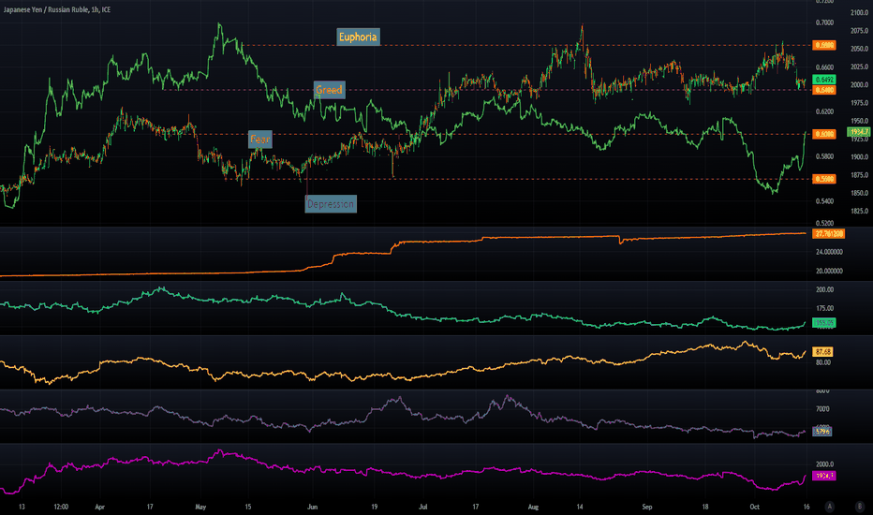The height and width of the screenshot is (515, 873).
Task: Click the 'Jun' date on time axis
Action: coord(312,508)
